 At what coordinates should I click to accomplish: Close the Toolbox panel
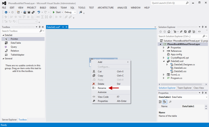click(43, 27)
